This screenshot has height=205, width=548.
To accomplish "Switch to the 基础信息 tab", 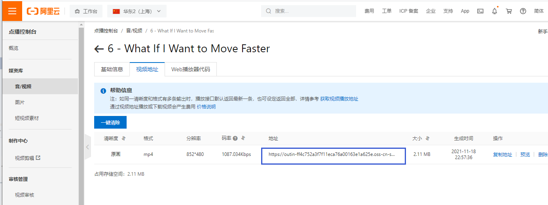I will pyautogui.click(x=112, y=69).
